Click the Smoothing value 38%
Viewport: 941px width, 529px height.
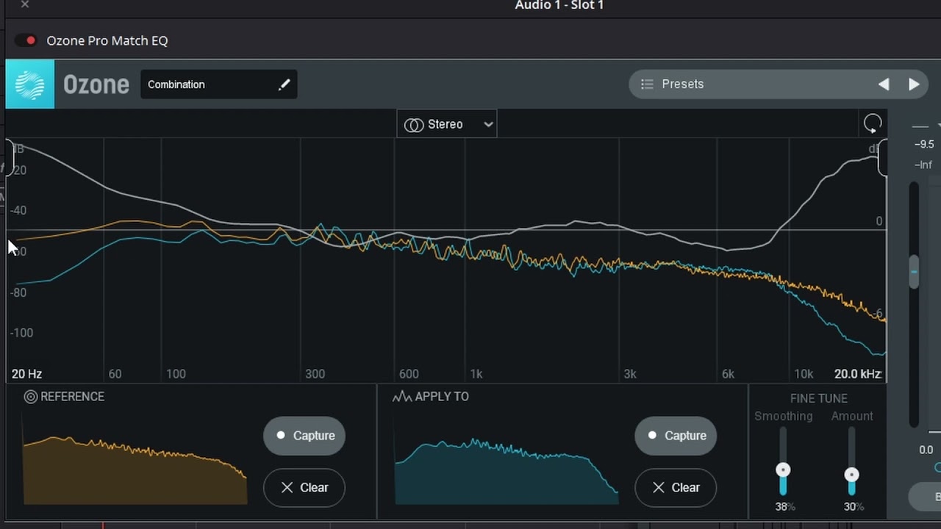coord(784,507)
